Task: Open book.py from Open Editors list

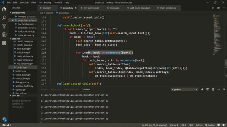Action: (x=23, y=17)
